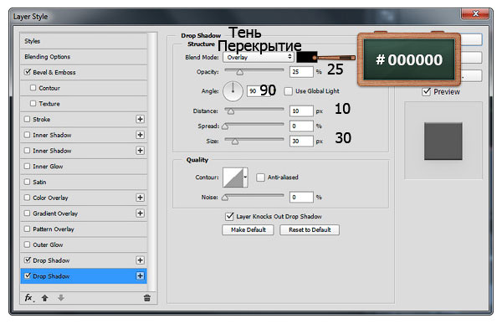Move effect up with arrow icon
This screenshot has width=502, height=324.
pos(45,298)
